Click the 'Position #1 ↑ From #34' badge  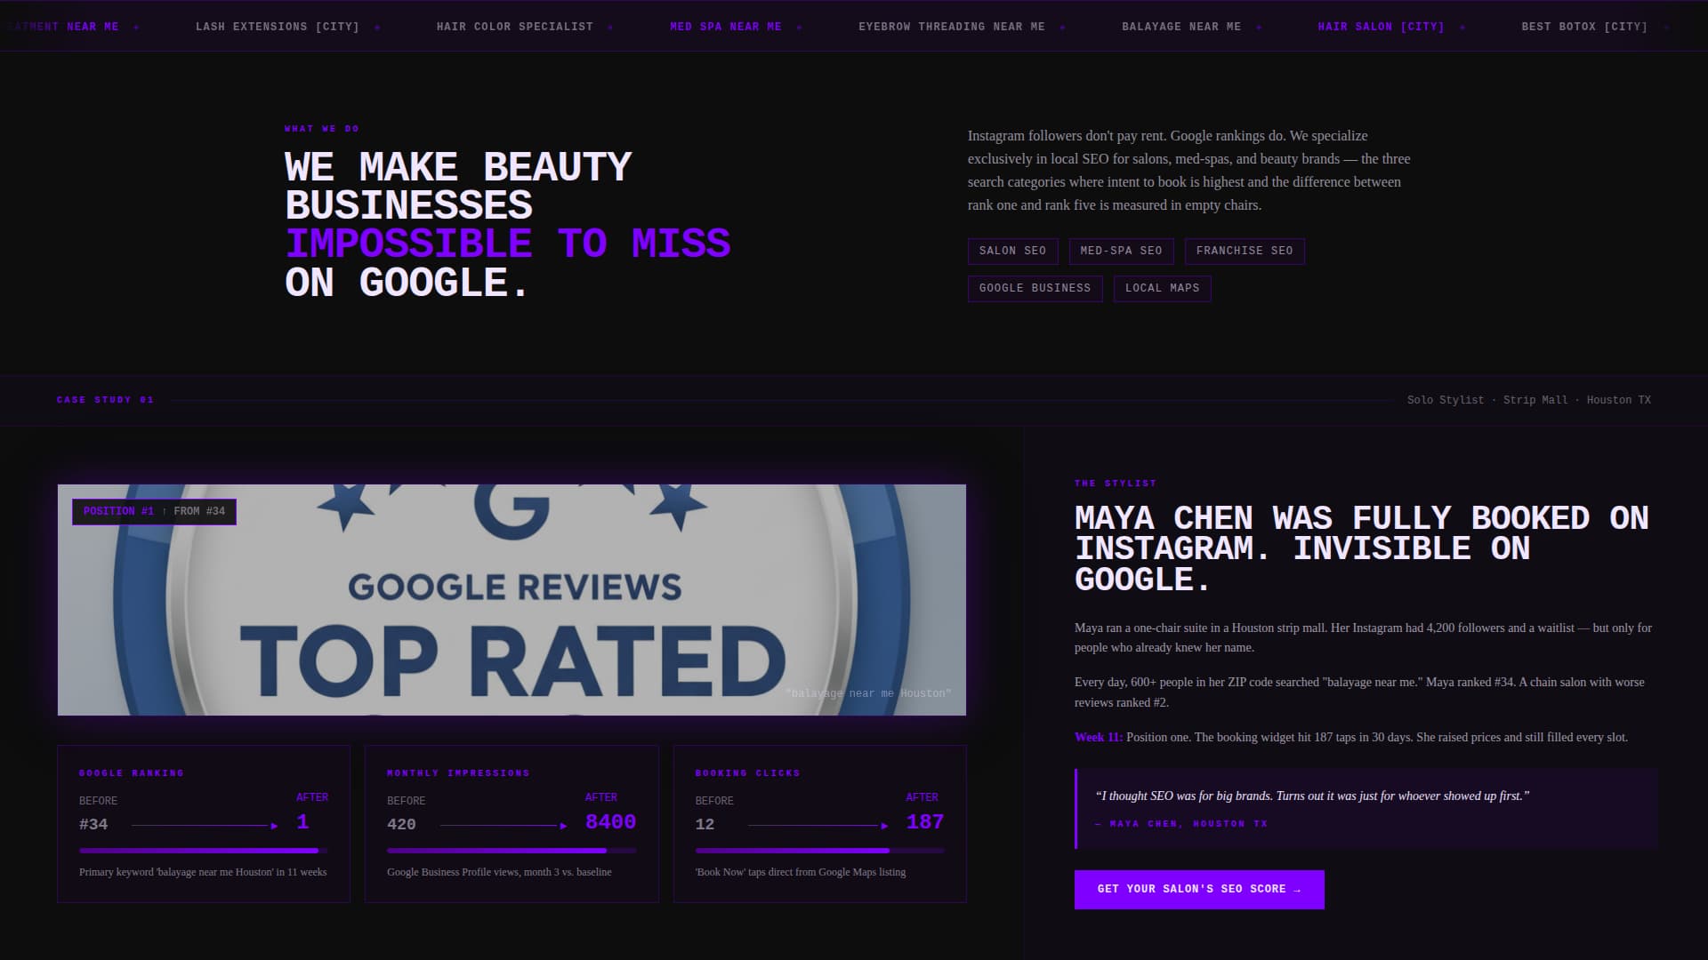point(154,511)
